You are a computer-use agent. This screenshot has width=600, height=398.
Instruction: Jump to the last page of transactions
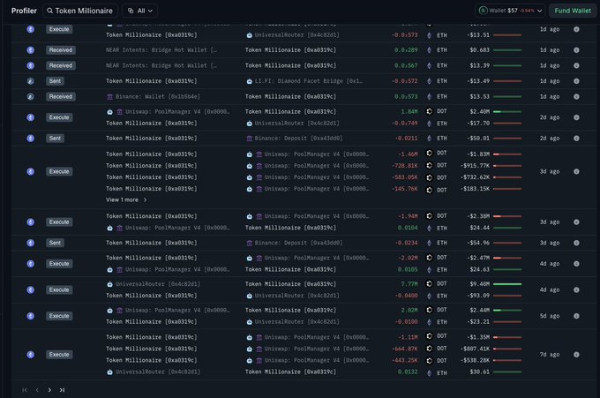point(62,390)
